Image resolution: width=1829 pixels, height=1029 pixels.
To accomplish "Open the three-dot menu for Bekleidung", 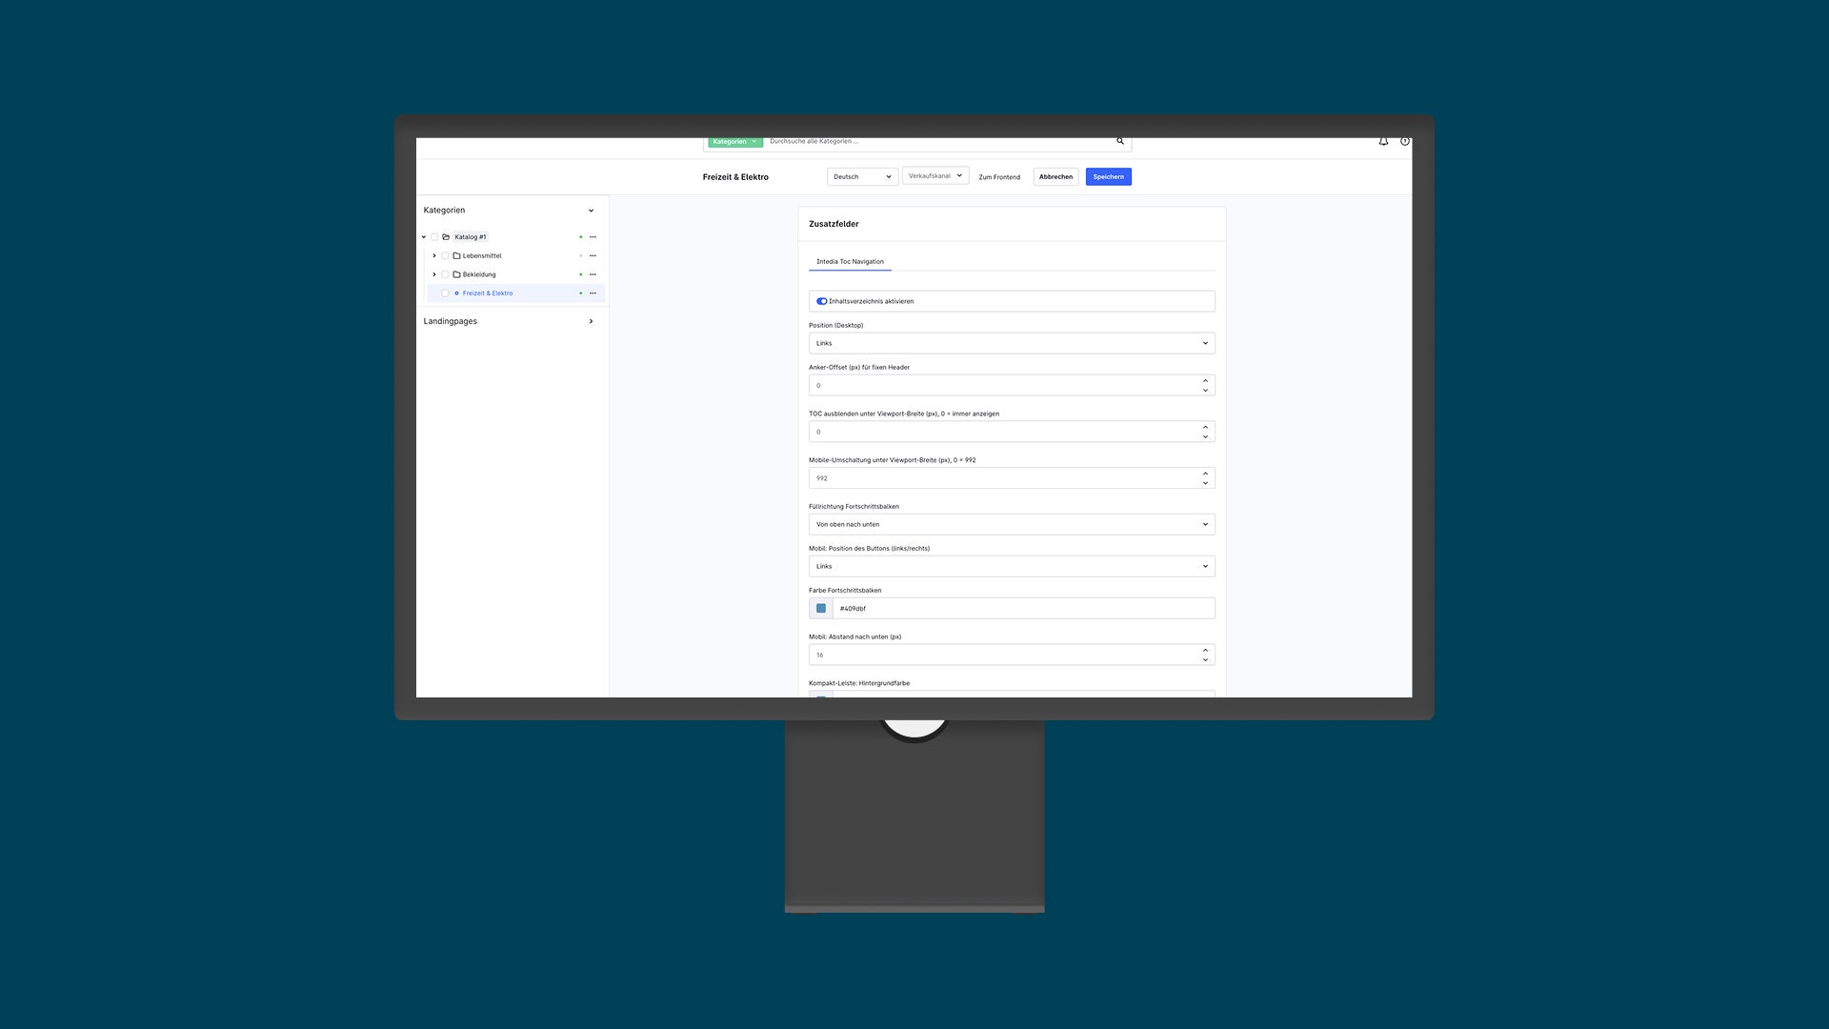I will [593, 274].
